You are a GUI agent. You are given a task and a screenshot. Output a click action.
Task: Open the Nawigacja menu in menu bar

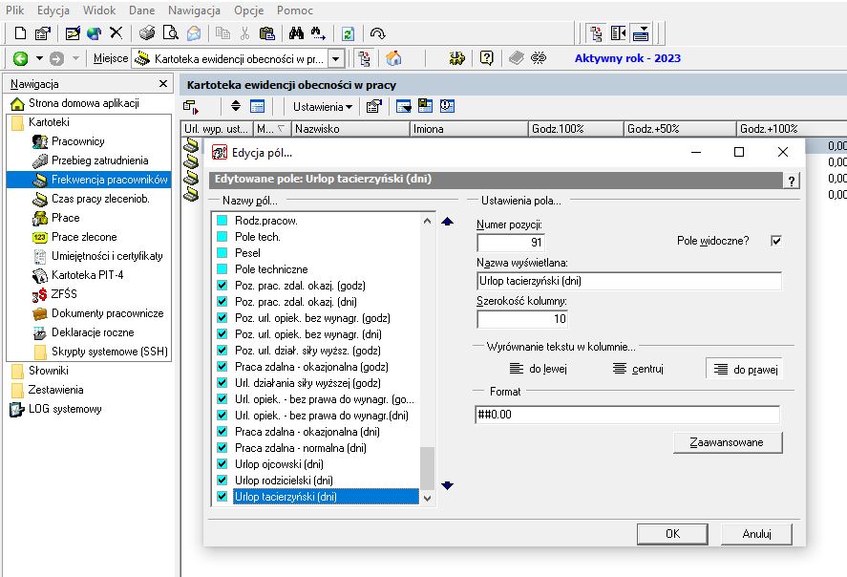(x=194, y=11)
